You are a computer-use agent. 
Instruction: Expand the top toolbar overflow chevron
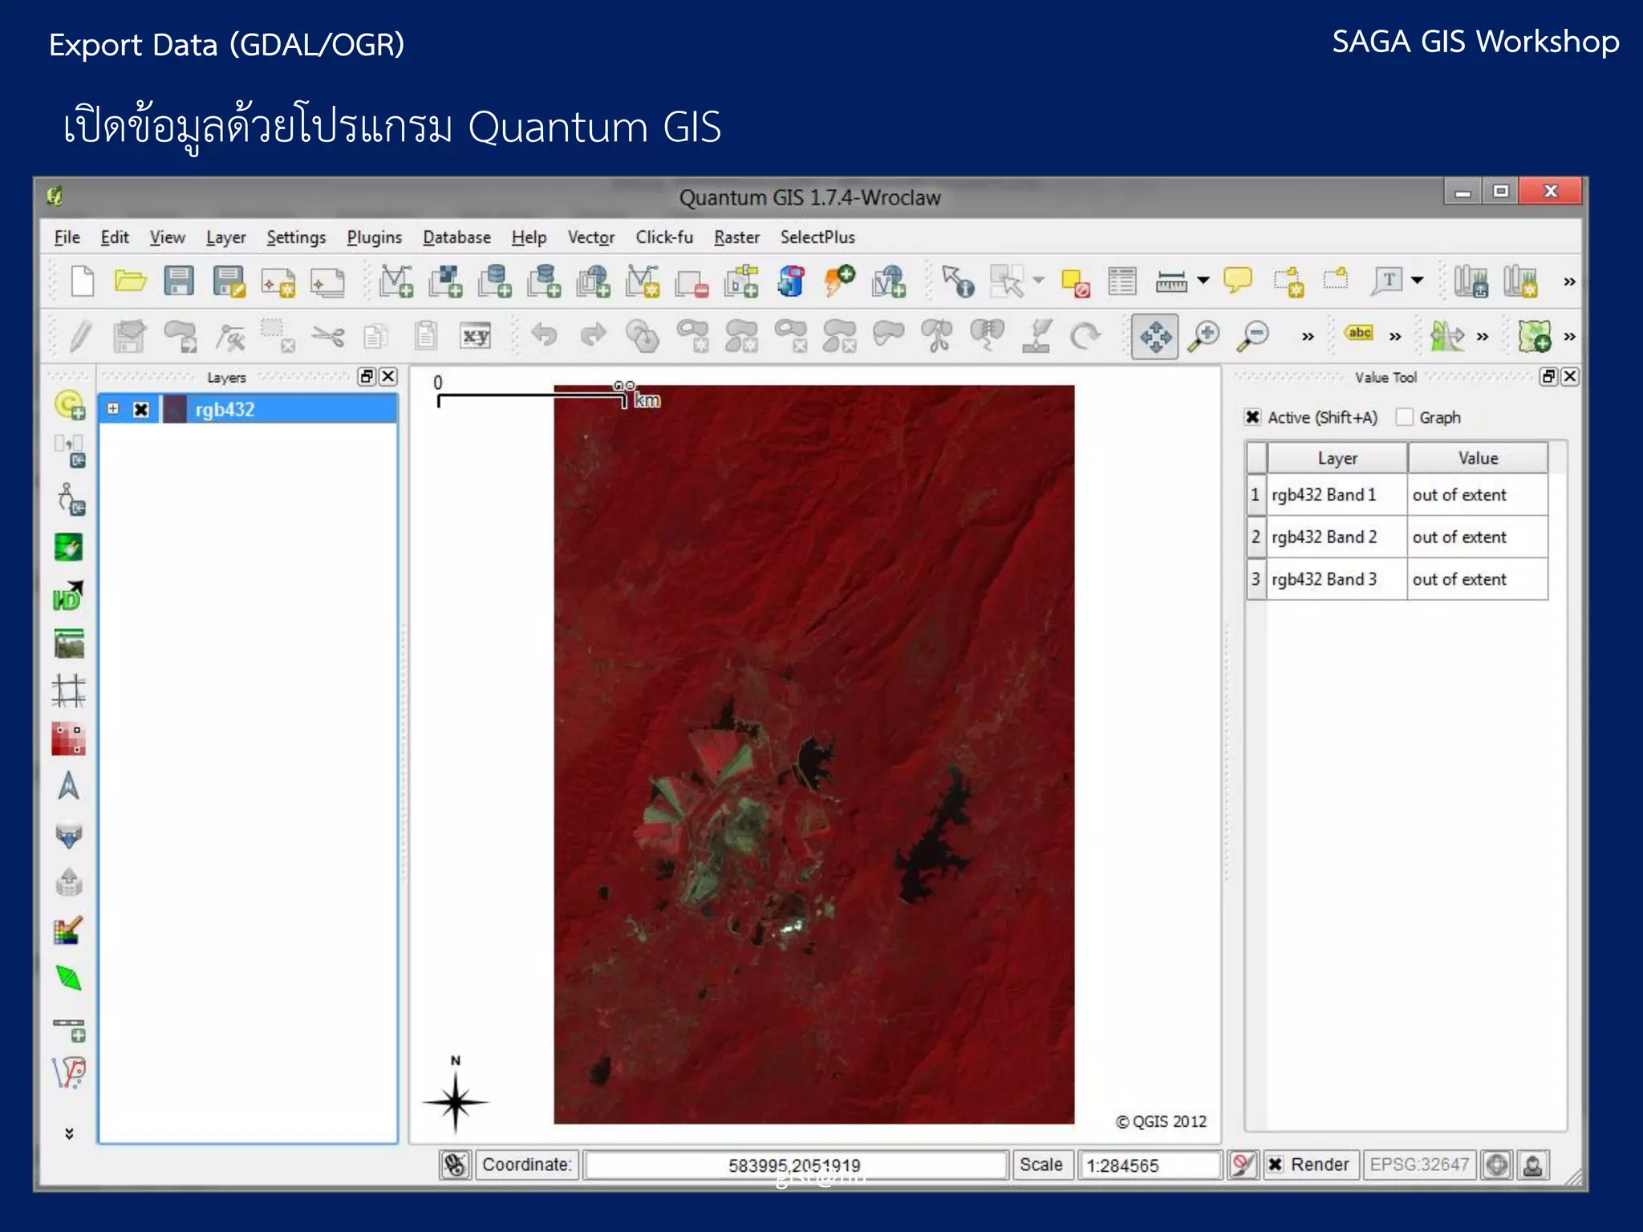click(1569, 282)
